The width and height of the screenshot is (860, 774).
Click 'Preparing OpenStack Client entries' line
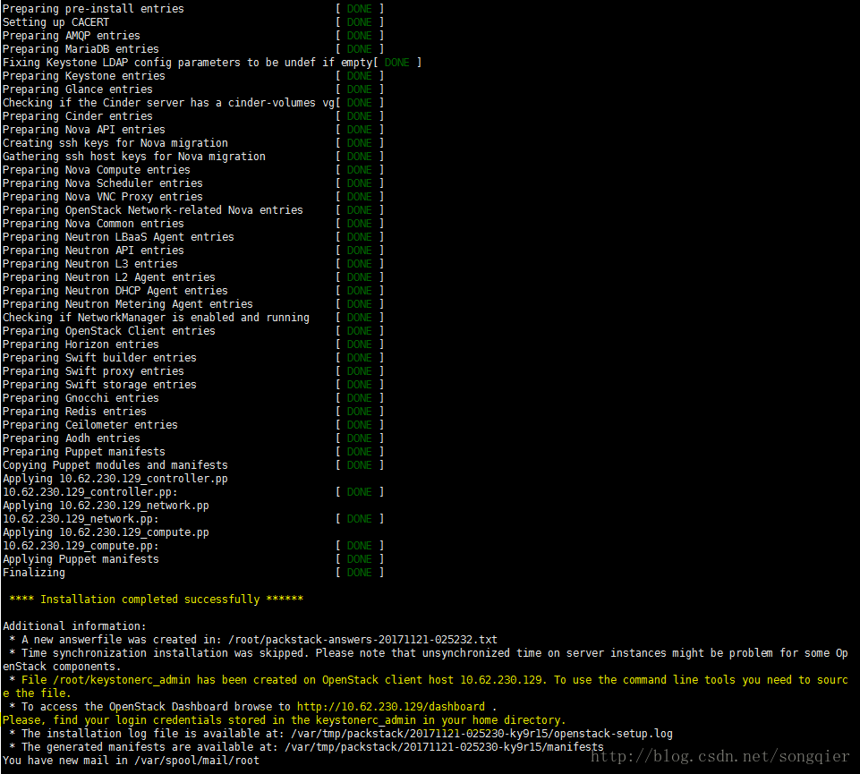click(x=109, y=331)
